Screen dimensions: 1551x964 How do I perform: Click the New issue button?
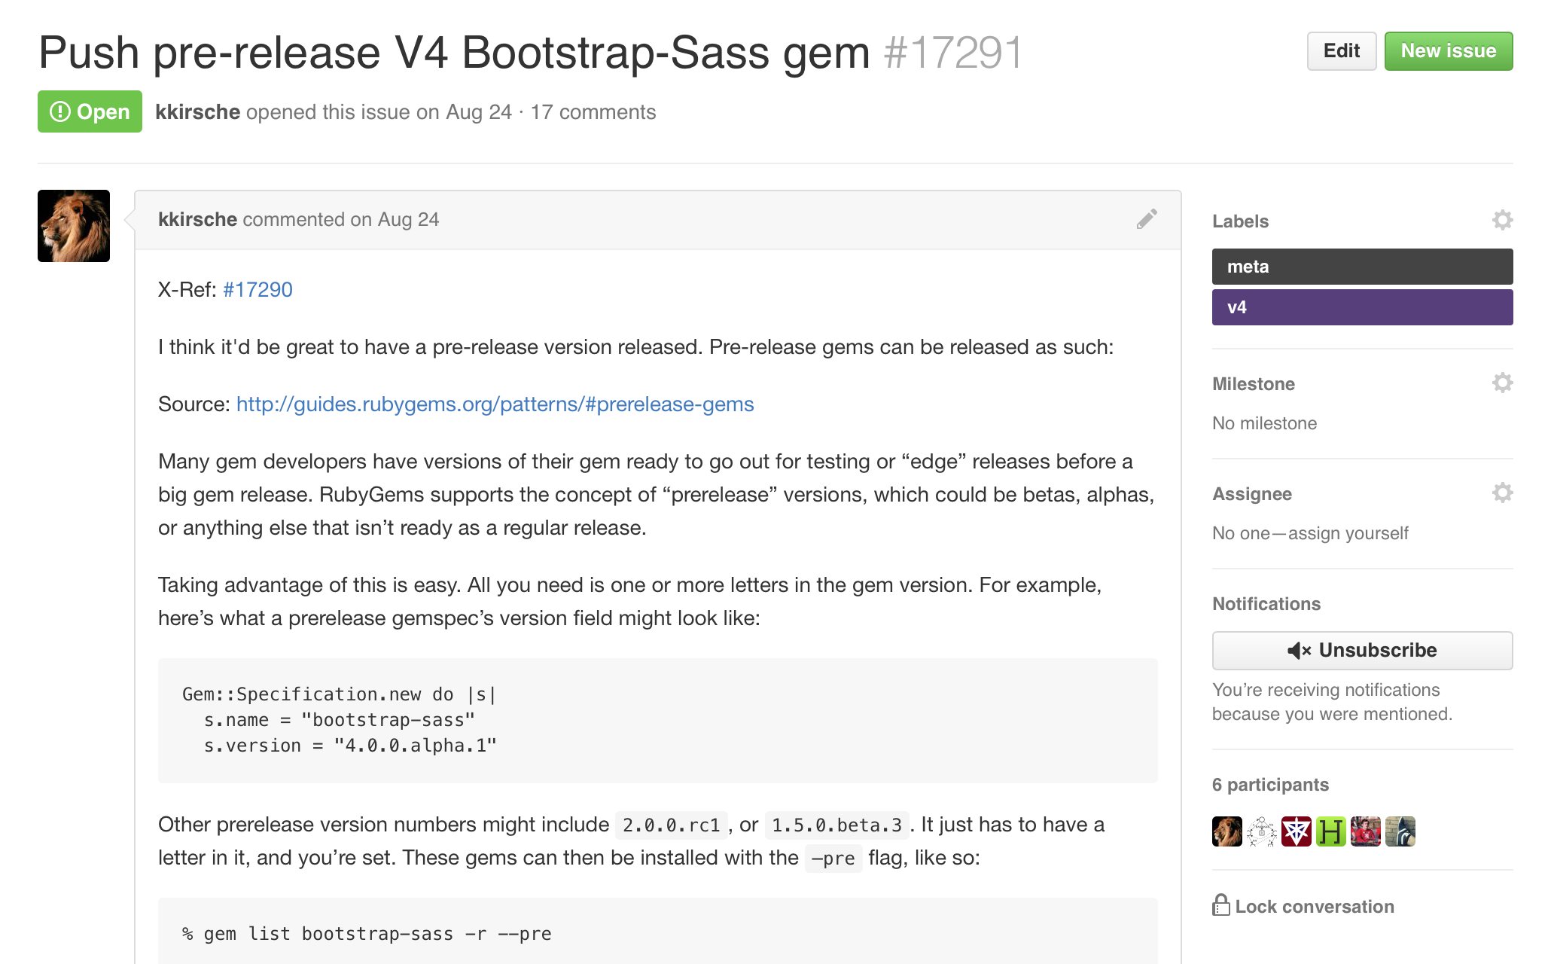(x=1449, y=50)
